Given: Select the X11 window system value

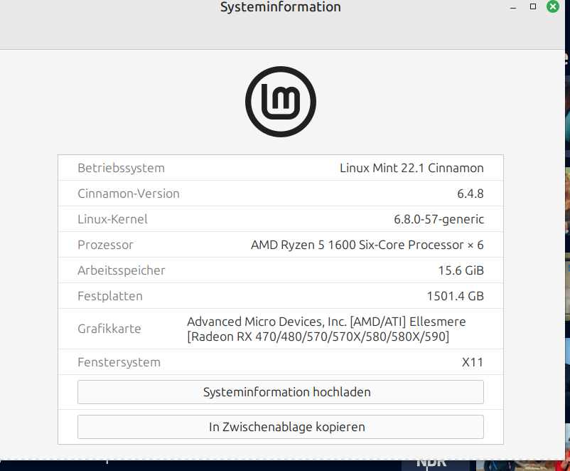Looking at the screenshot, I should [473, 362].
